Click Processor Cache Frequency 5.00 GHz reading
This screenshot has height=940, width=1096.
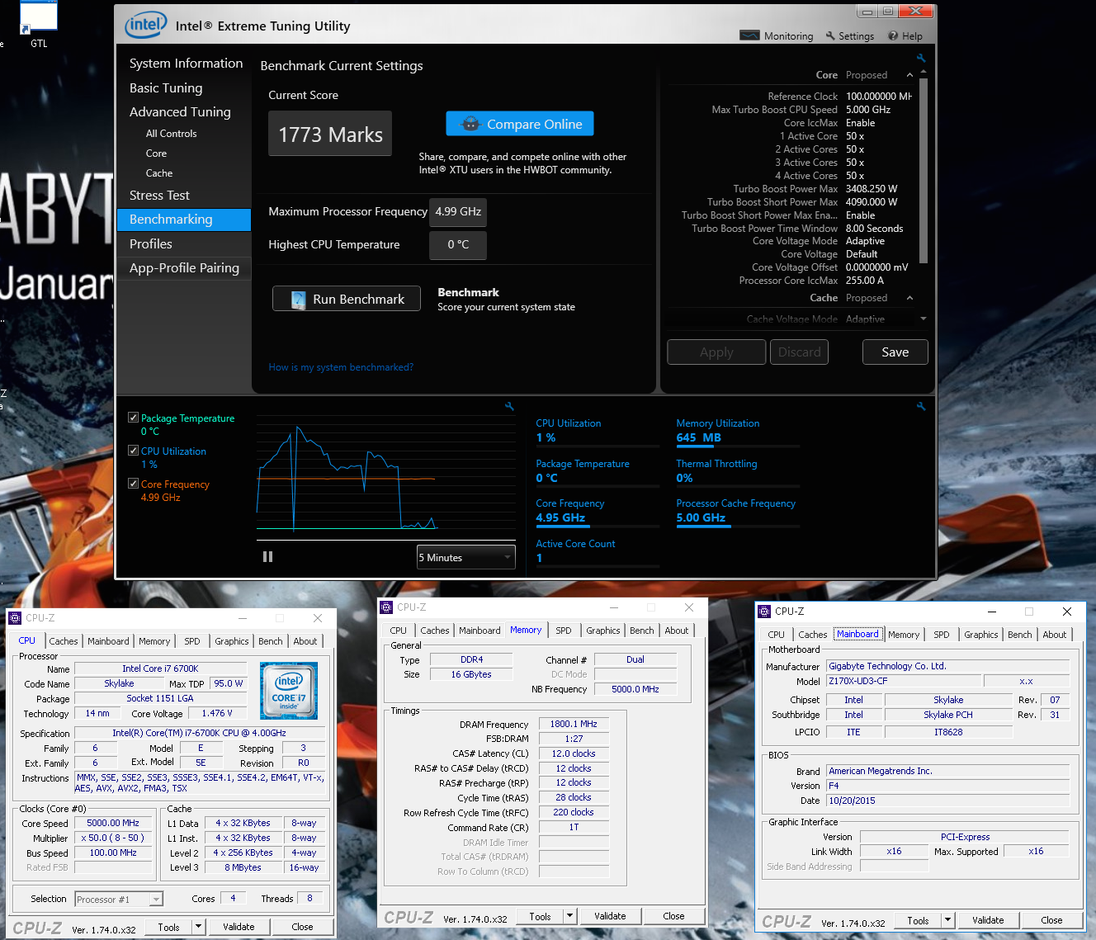[701, 517]
